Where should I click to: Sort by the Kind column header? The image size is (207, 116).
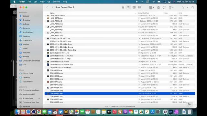click(x=180, y=13)
